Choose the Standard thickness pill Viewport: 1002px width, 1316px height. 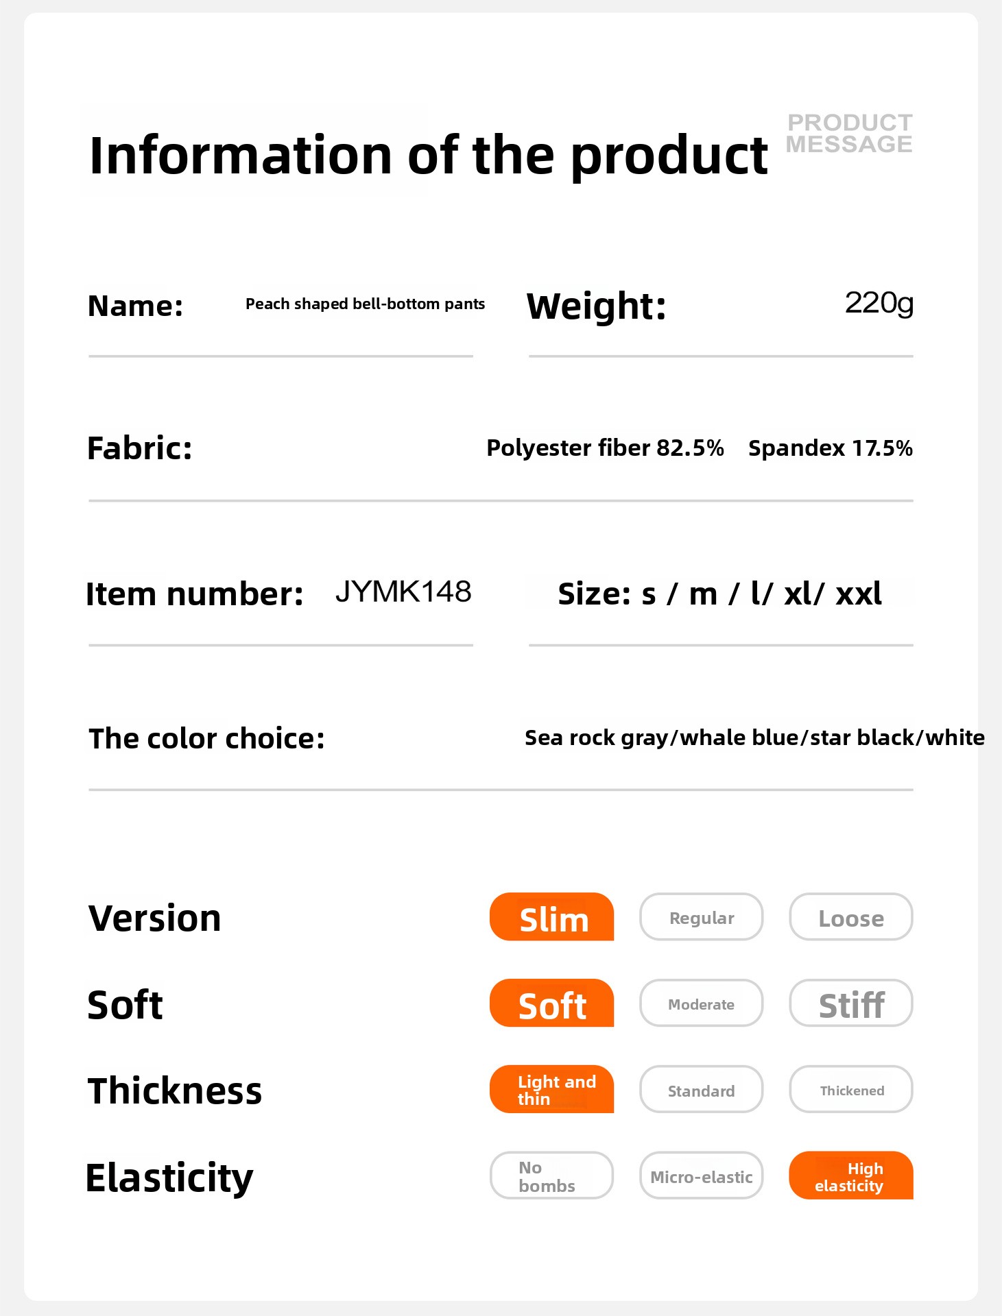click(701, 1089)
